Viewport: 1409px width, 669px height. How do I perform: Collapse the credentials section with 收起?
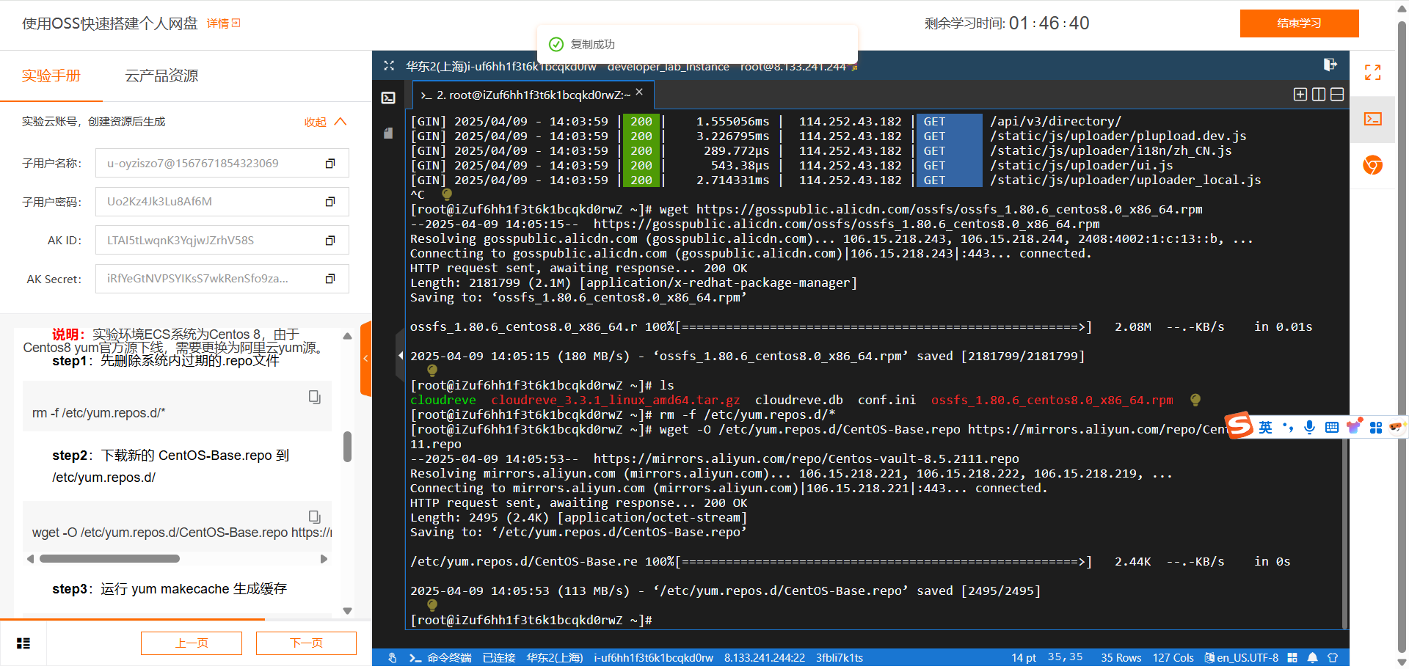(325, 122)
